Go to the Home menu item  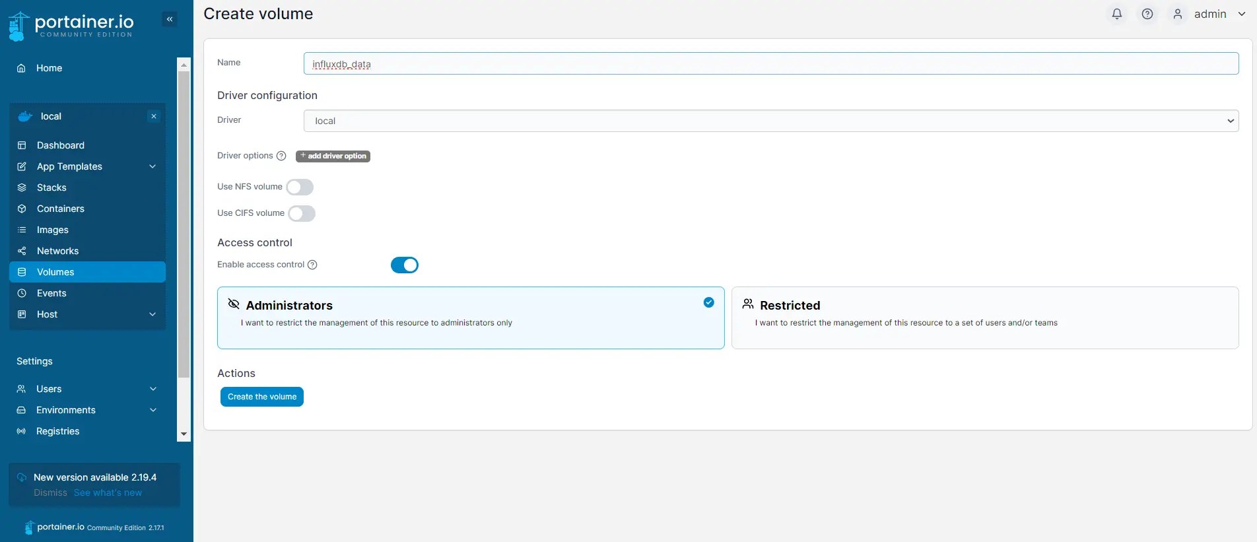click(87, 68)
